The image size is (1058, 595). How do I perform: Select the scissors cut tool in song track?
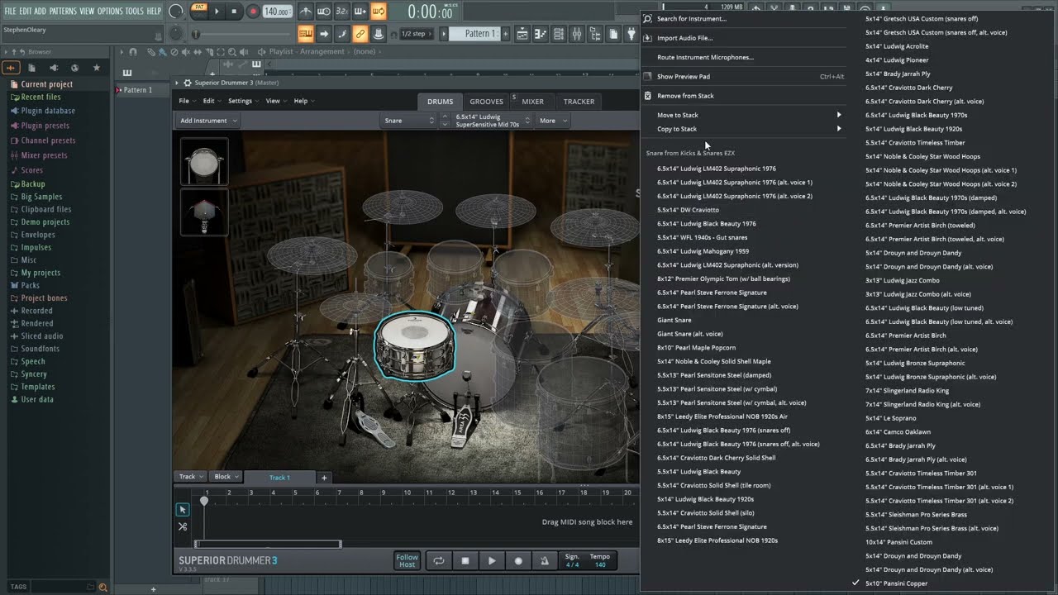coord(183,526)
